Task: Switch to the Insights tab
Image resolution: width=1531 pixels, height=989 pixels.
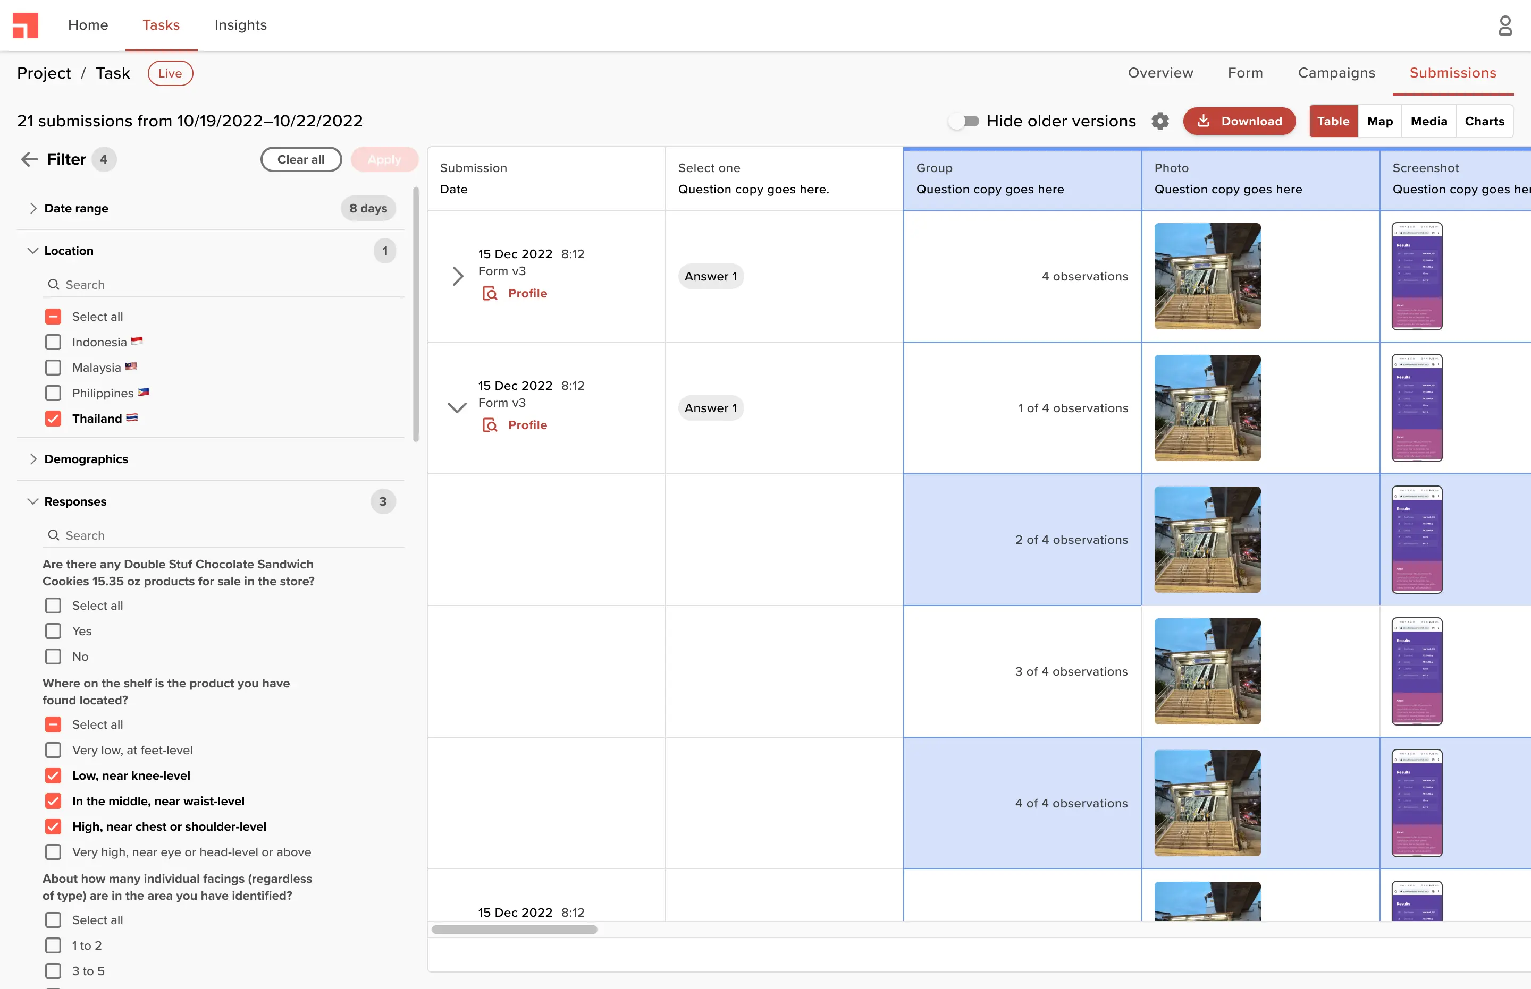Action: pos(240,25)
